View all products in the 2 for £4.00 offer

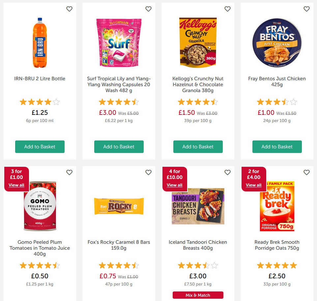click(x=253, y=185)
